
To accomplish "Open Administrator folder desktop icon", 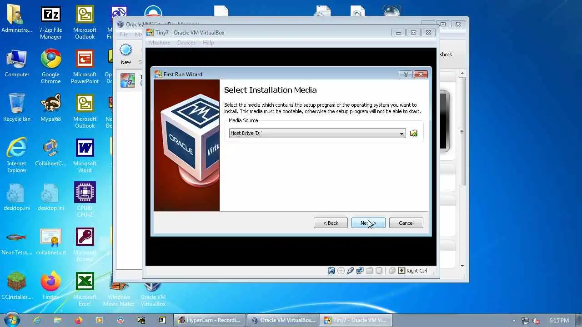I will coord(17,19).
